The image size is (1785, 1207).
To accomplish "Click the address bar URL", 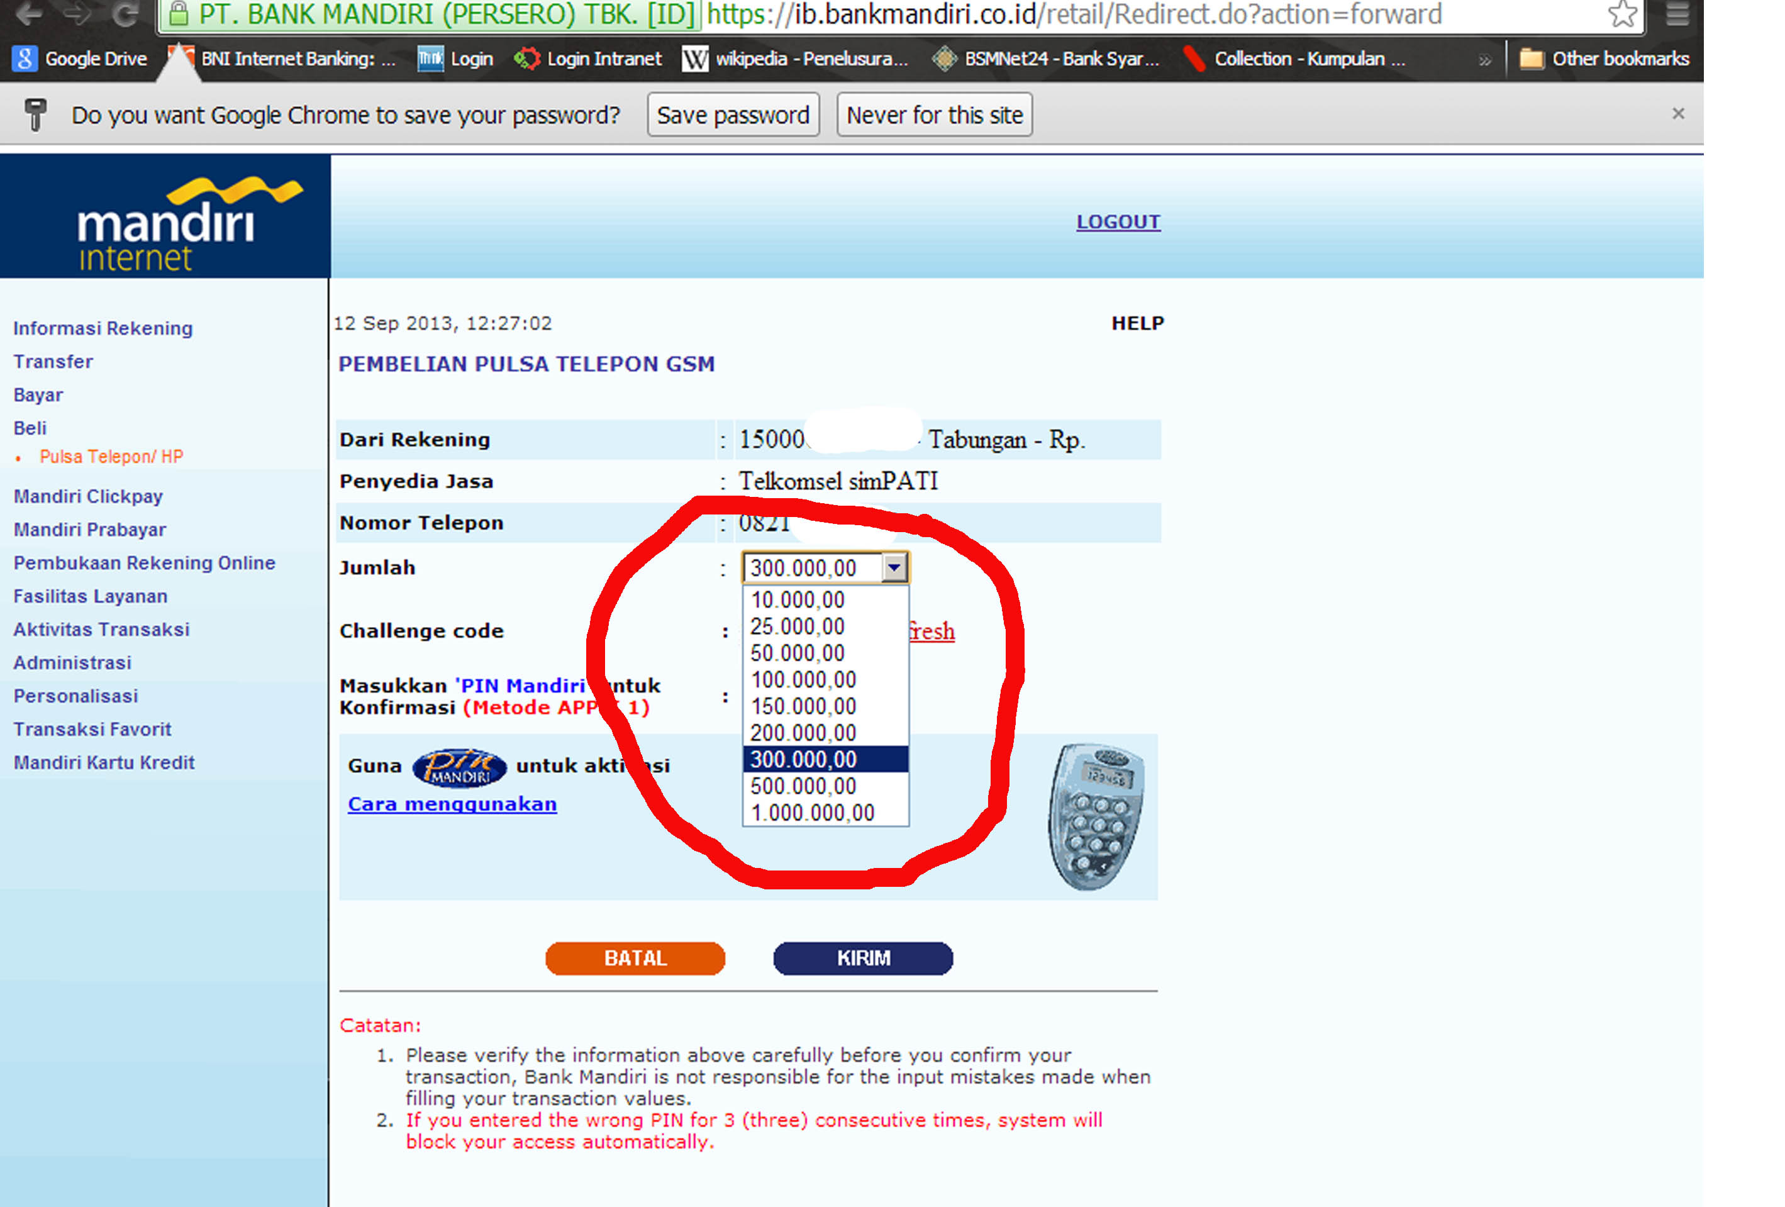I will [1074, 14].
